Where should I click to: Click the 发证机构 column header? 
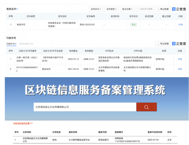click(115, 16)
